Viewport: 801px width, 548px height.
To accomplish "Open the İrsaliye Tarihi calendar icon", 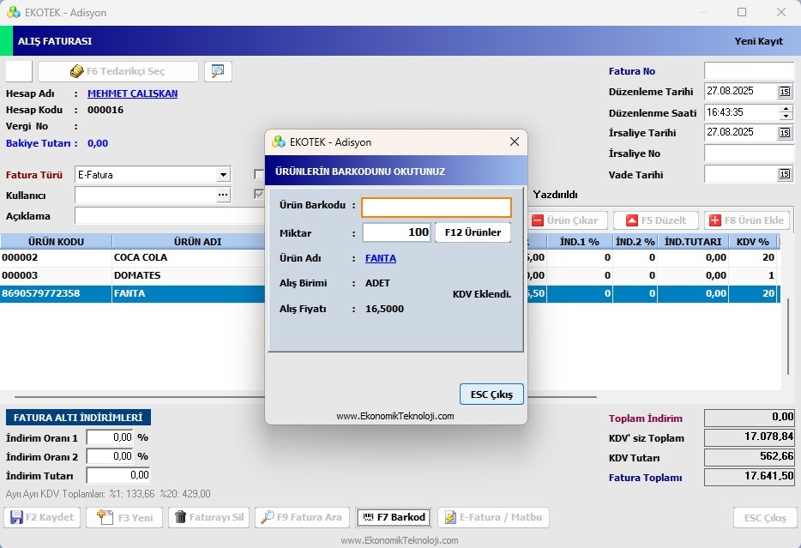I will click(785, 133).
